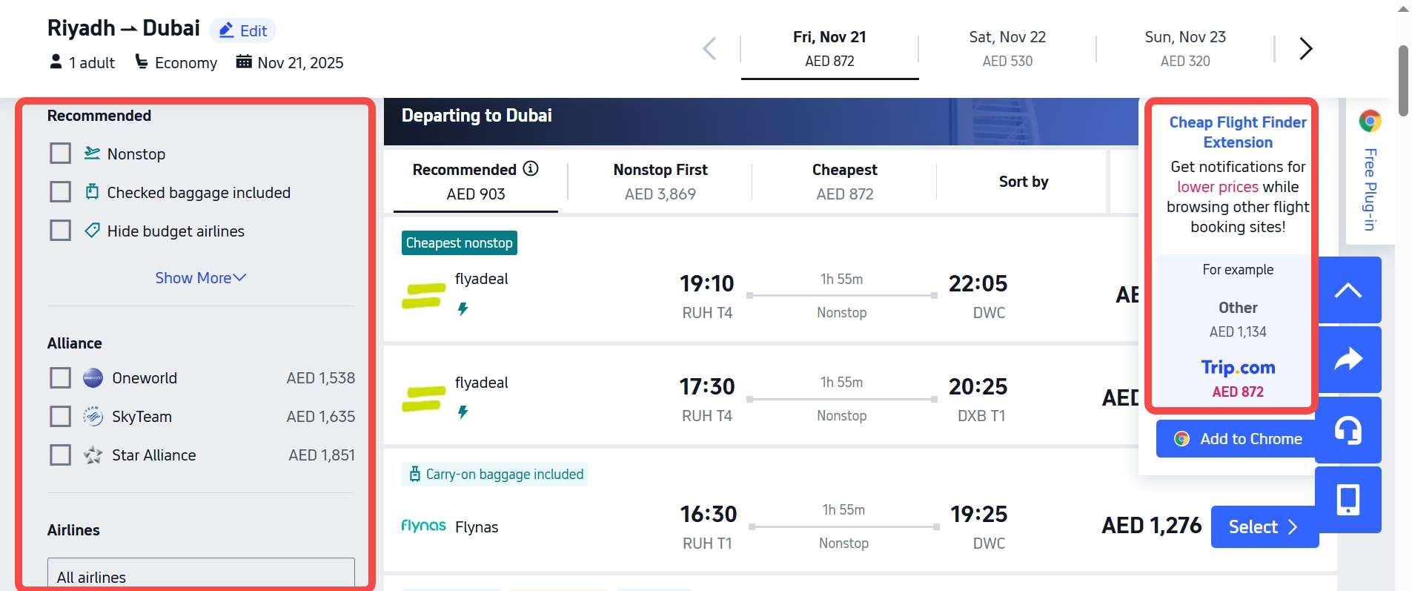The image size is (1412, 591).
Task: Expand Show More recommended filters
Action: tap(200, 278)
